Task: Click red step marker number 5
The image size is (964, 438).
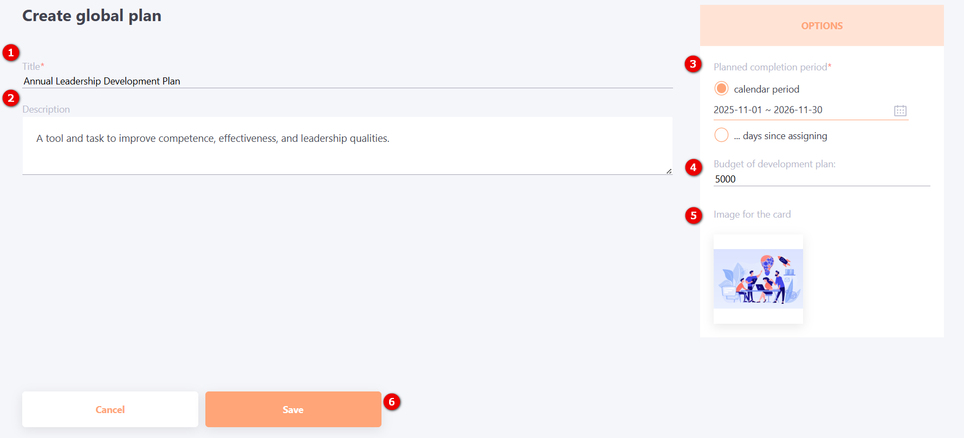Action: point(693,215)
